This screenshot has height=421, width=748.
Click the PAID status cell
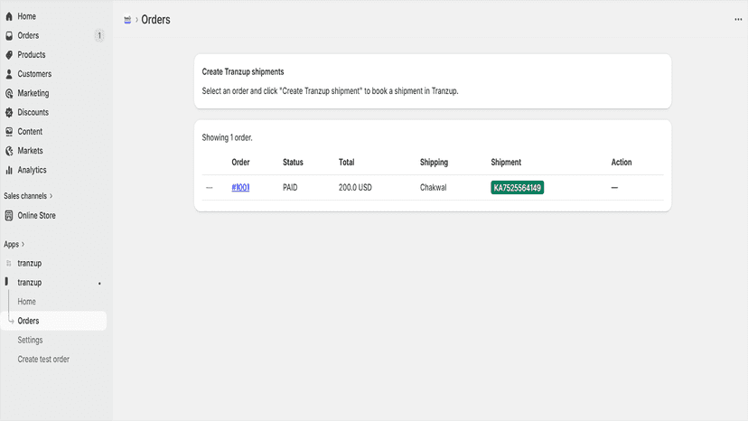[x=290, y=188]
